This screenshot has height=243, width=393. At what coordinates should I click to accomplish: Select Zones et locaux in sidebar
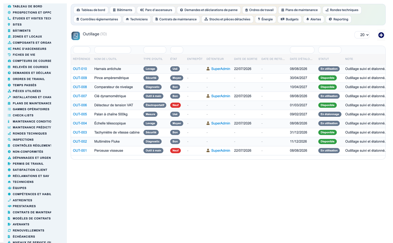pos(27,36)
